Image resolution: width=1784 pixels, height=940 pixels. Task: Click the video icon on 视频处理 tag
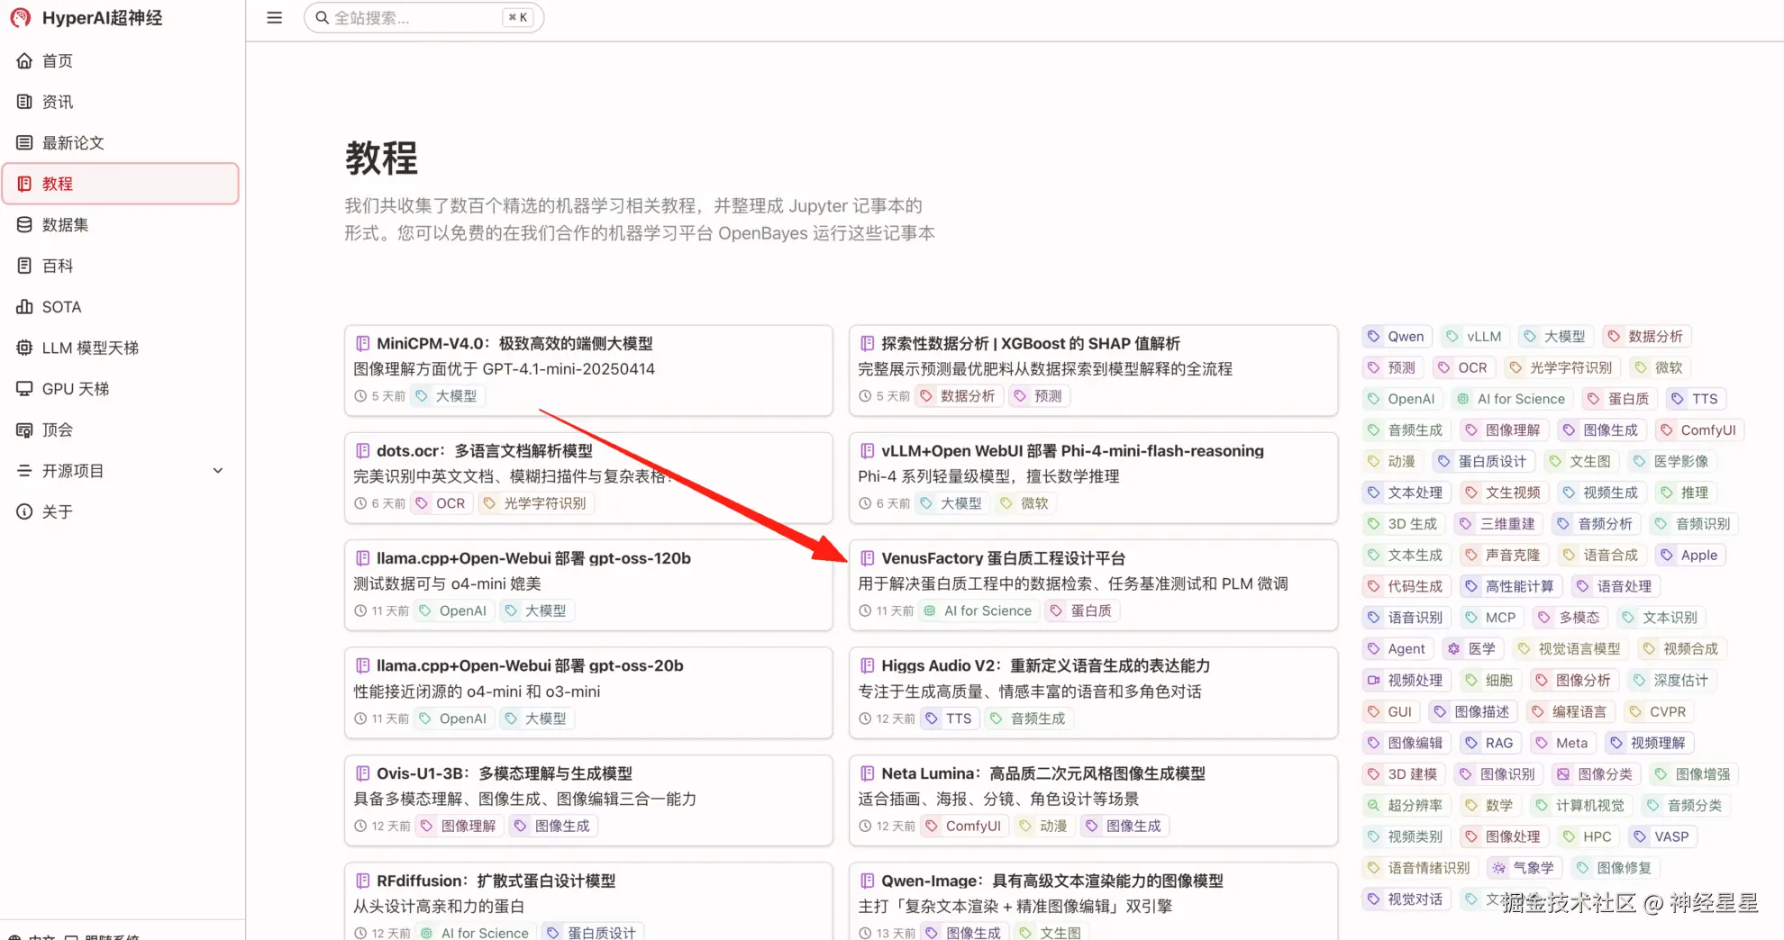click(x=1373, y=681)
